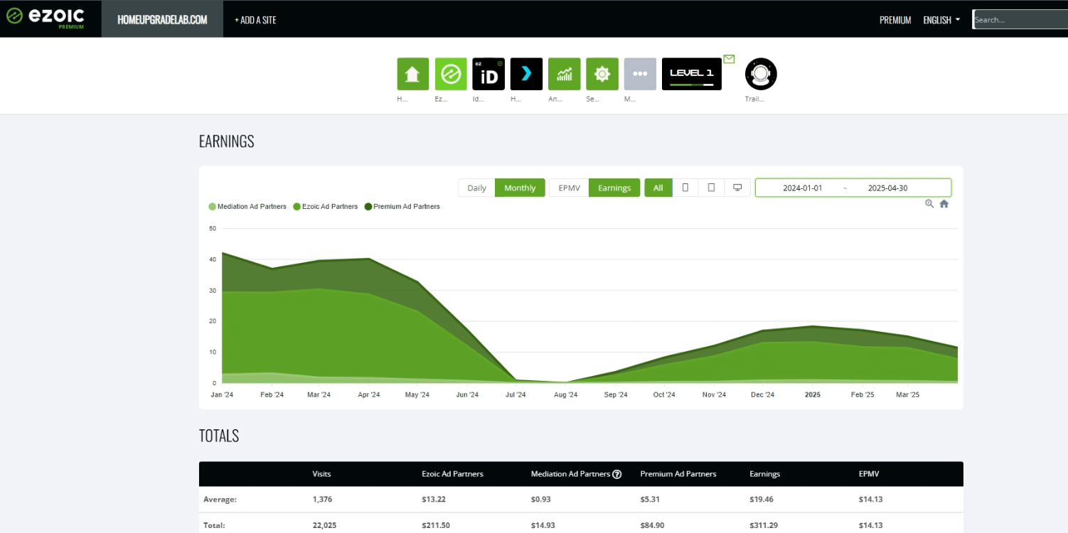The height and width of the screenshot is (533, 1068).
Task: Reset chart with the home icon
Action: point(944,204)
